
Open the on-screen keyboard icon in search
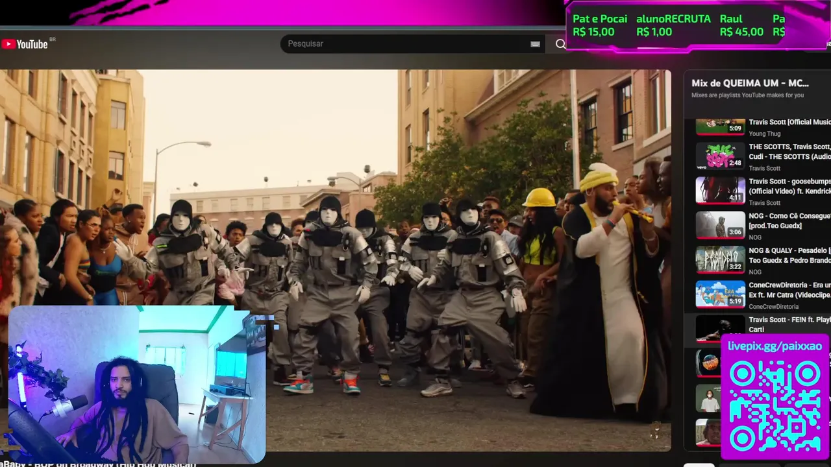tap(535, 43)
